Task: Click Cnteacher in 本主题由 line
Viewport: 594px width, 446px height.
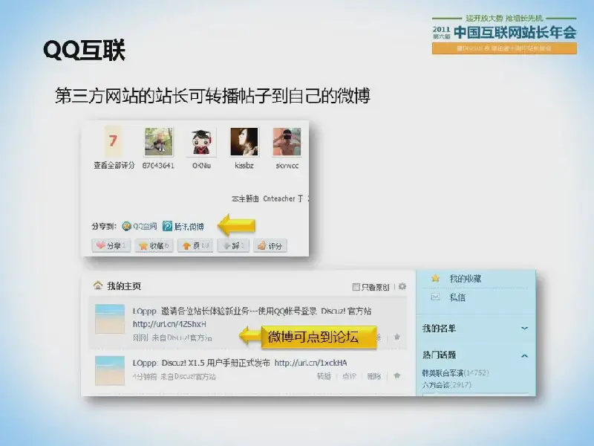Action: point(279,198)
